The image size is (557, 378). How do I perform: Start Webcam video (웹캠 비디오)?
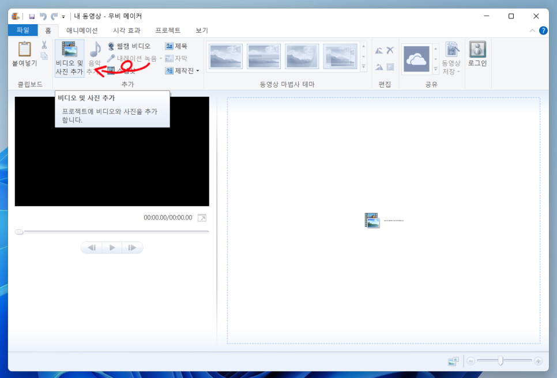tap(129, 46)
